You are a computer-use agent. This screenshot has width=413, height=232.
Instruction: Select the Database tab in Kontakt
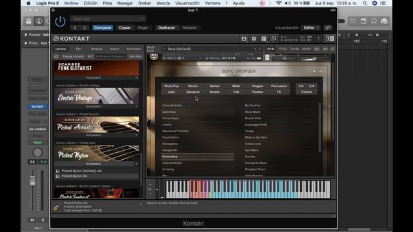pos(96,49)
